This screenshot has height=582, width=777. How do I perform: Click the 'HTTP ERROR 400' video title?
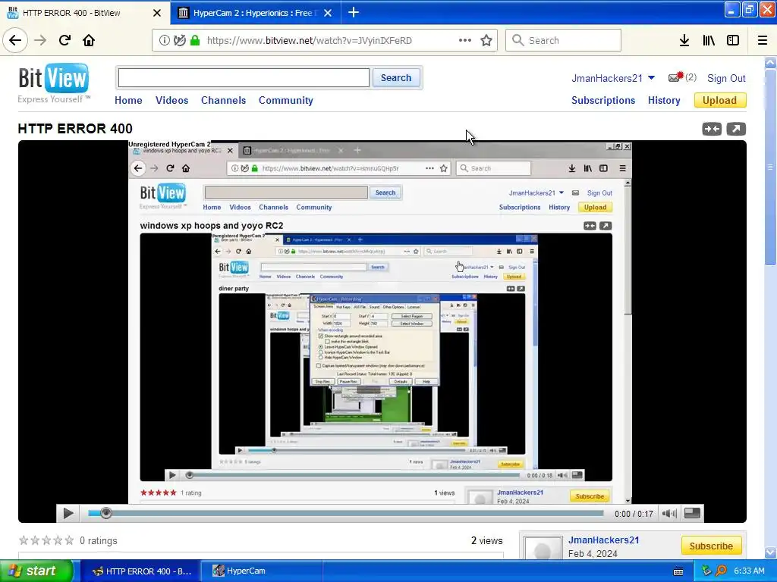pos(75,129)
